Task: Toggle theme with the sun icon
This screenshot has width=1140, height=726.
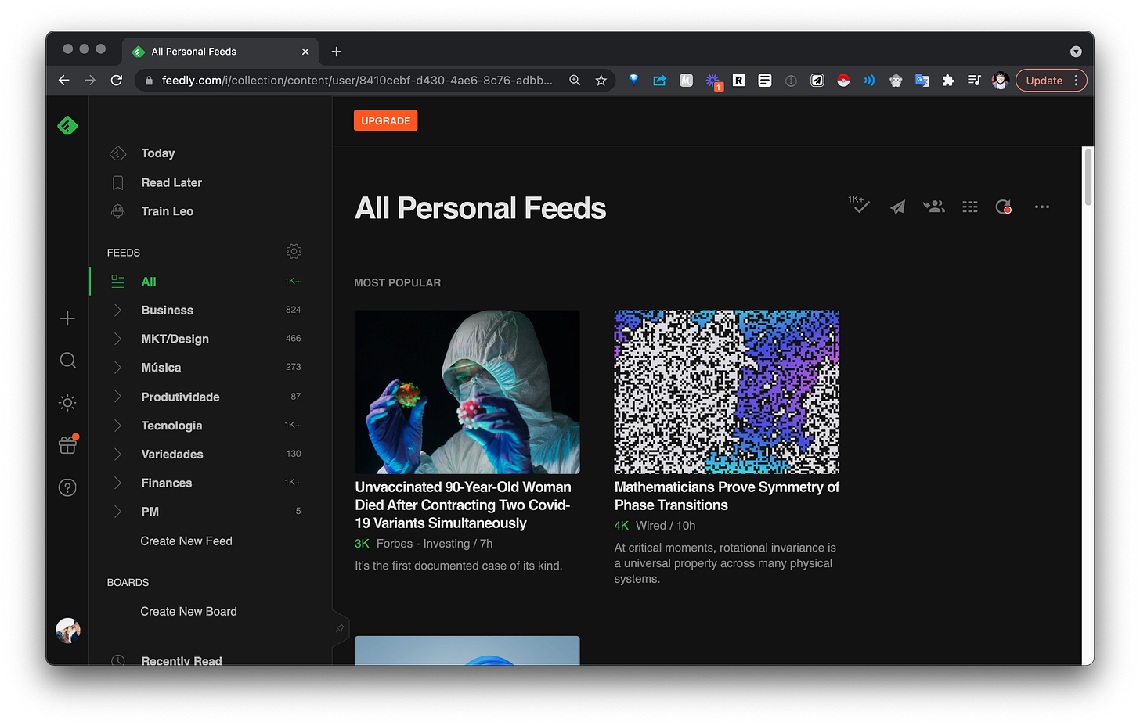Action: [x=67, y=403]
